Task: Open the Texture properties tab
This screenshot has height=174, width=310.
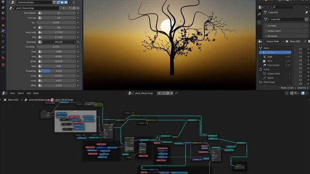Action: (x=3, y=65)
